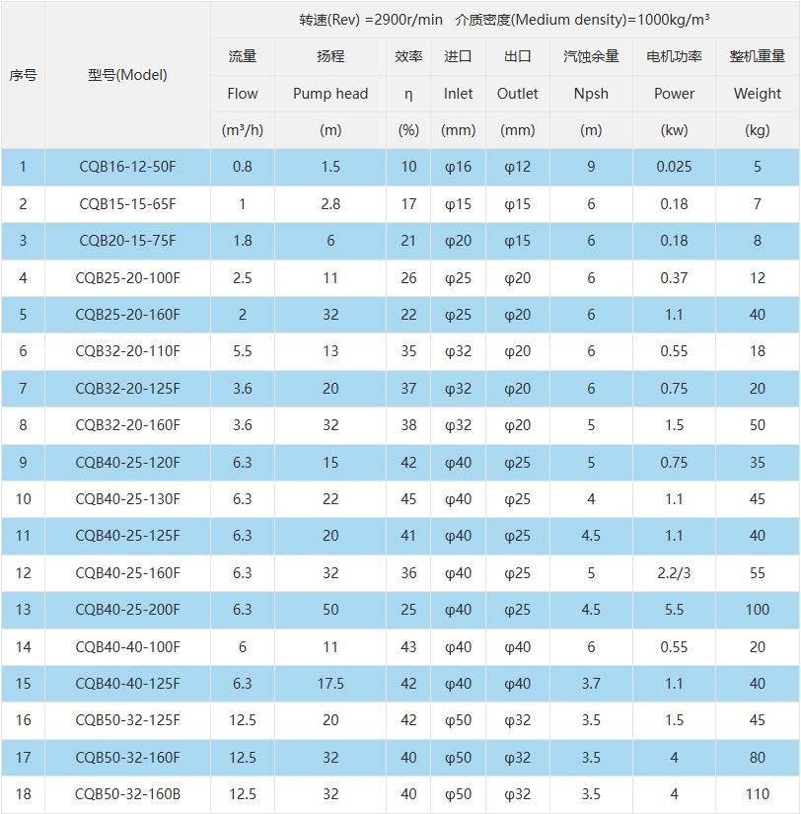Select the φ16 inlet cell

pos(458,167)
